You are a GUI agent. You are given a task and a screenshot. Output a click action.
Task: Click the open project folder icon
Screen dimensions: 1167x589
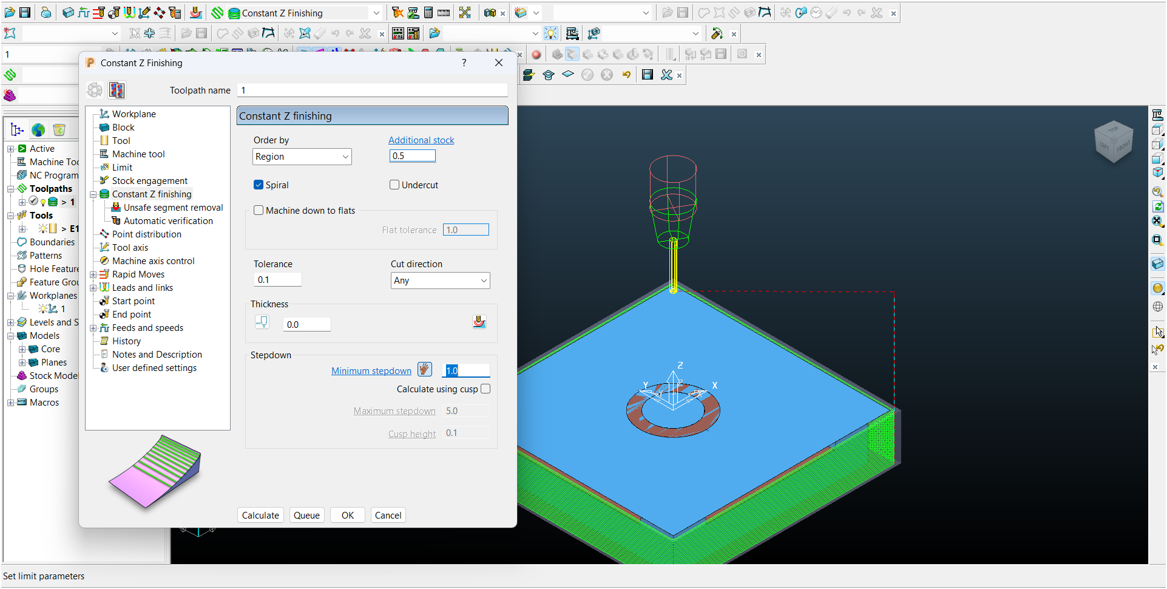point(9,13)
